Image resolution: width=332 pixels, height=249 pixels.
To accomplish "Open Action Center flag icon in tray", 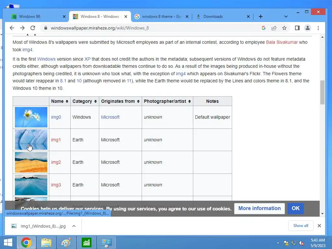I will click(286, 243).
